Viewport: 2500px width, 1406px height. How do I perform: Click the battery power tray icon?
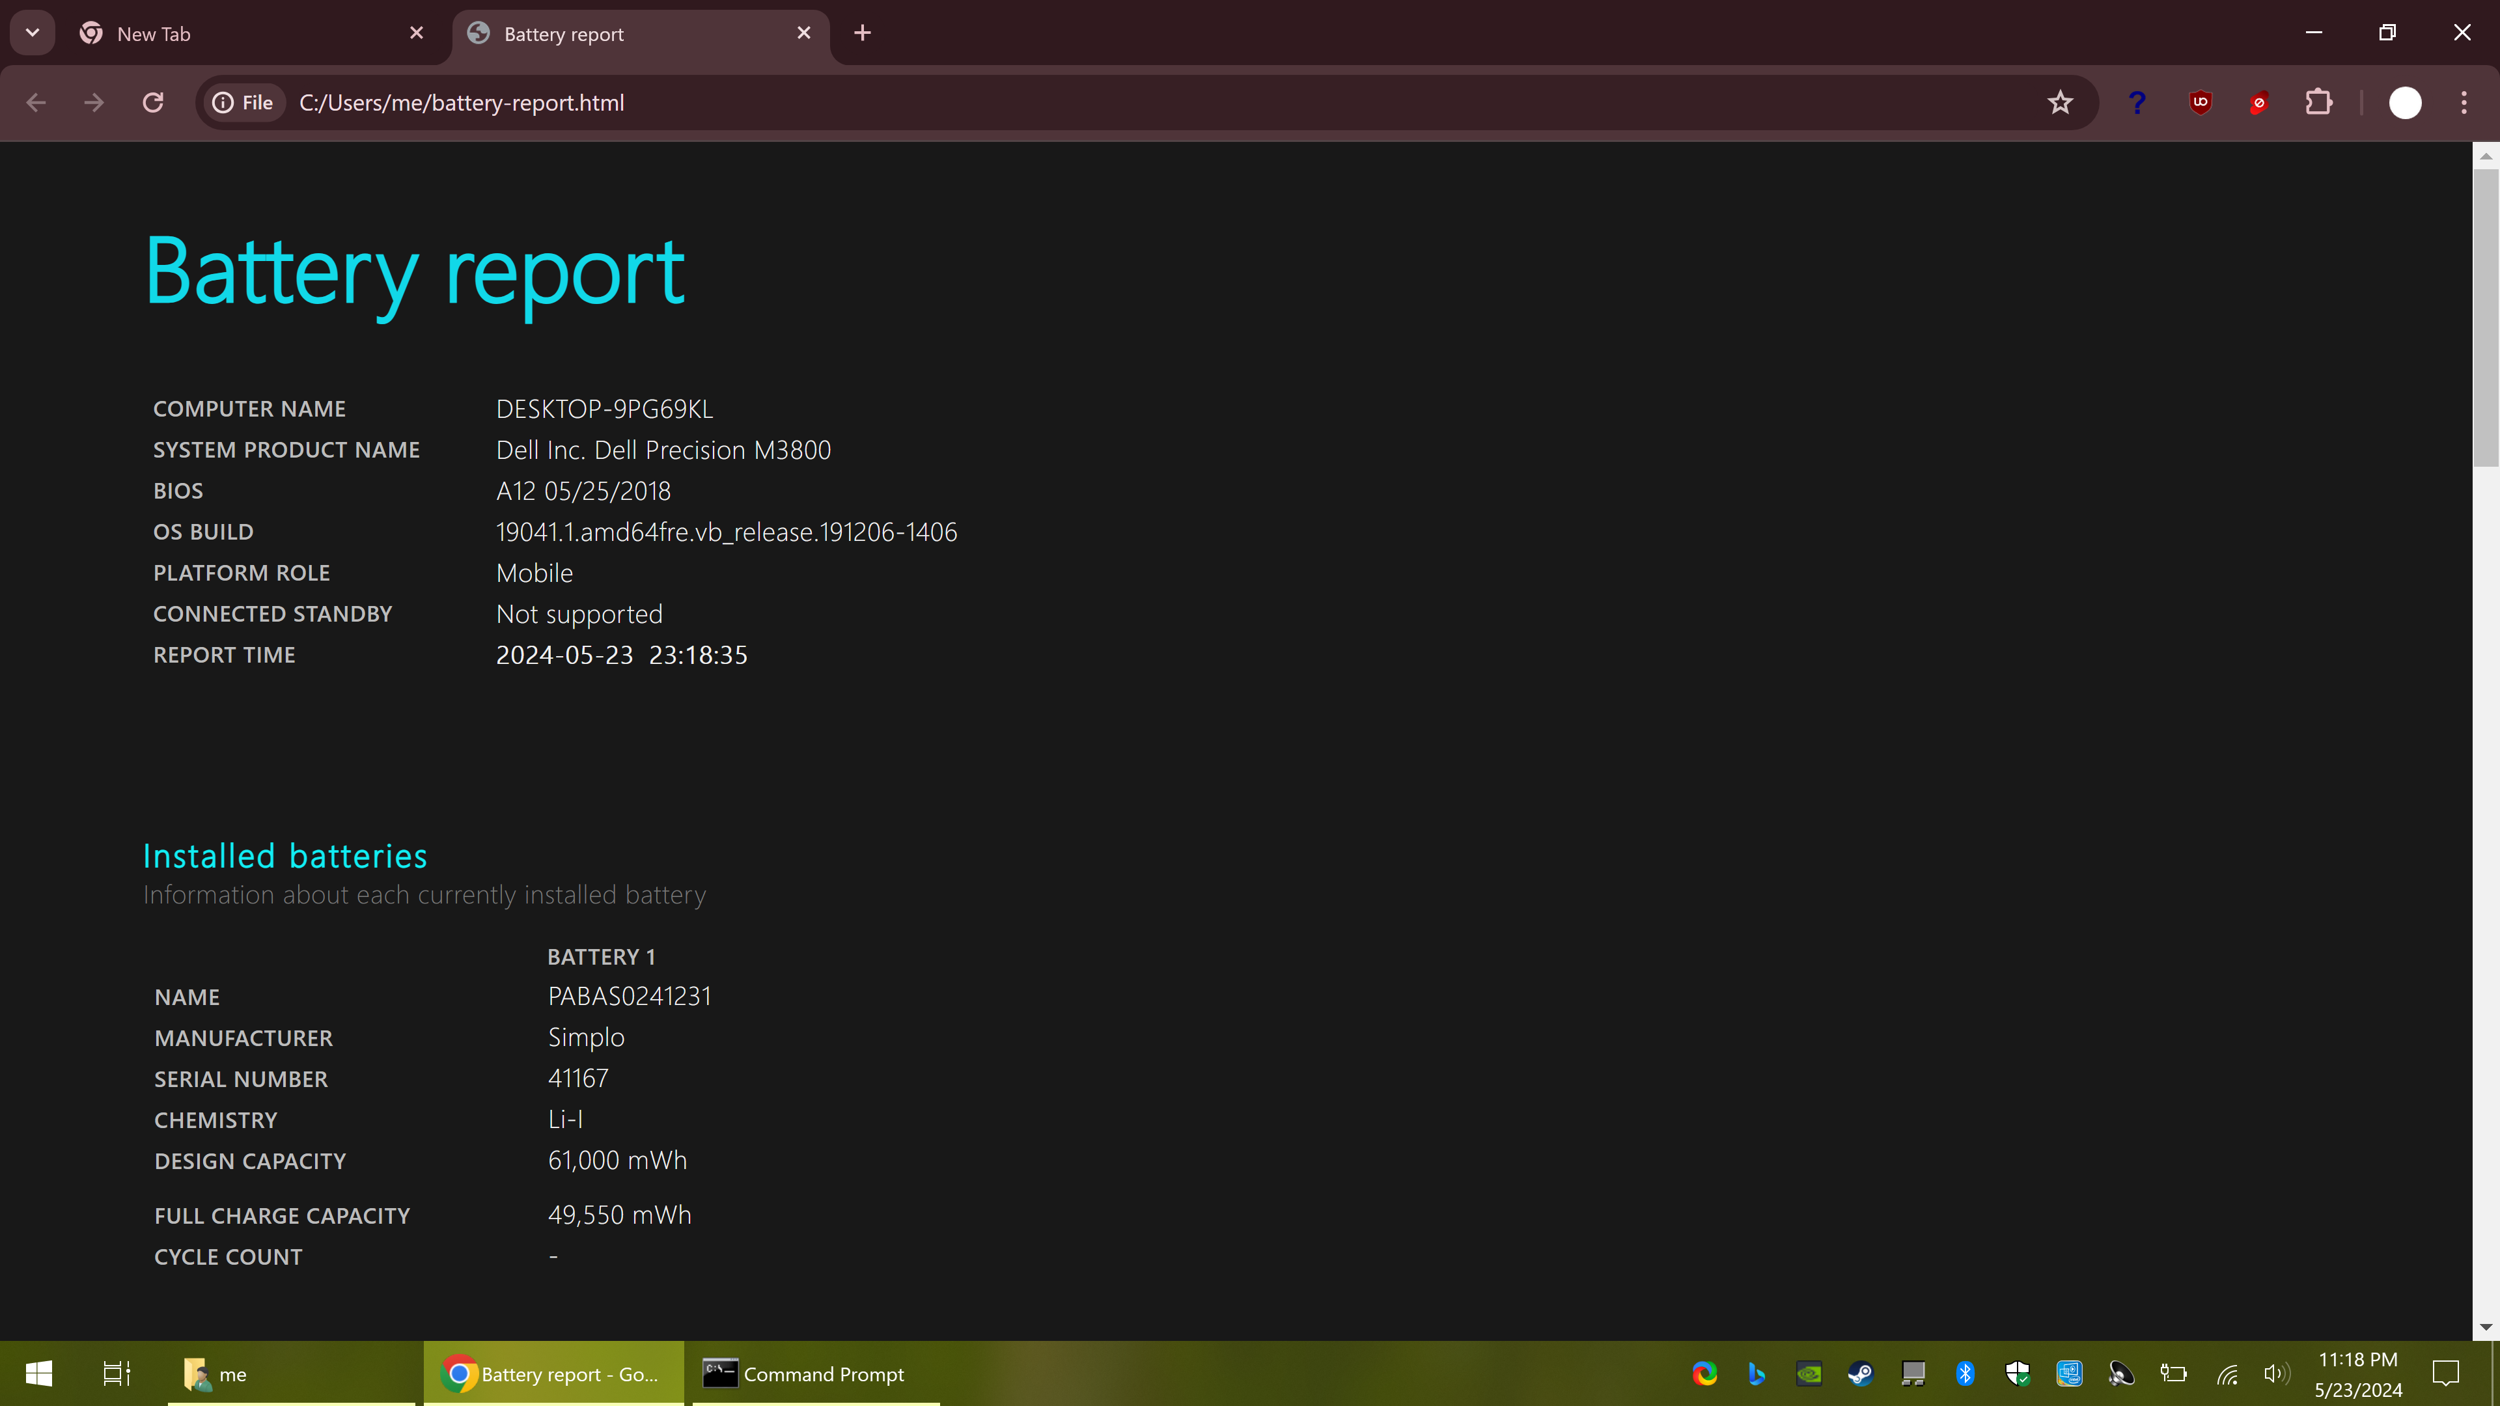(x=2173, y=1374)
